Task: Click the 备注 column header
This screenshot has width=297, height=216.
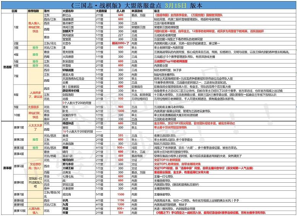Action: (157, 11)
